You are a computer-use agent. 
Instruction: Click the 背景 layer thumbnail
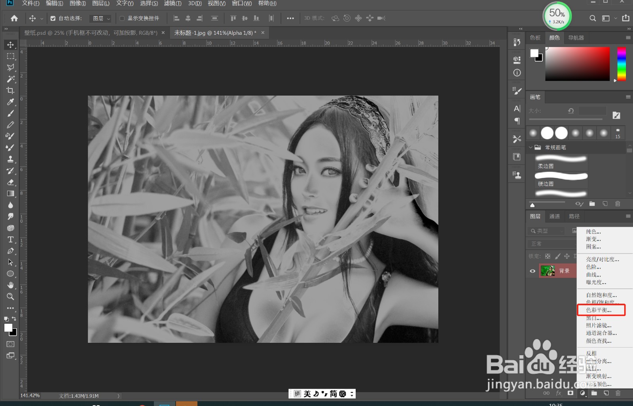coord(548,271)
